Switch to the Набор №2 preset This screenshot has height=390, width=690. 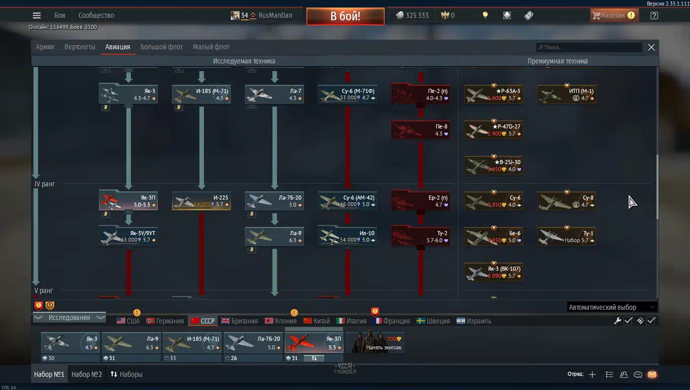click(x=87, y=374)
